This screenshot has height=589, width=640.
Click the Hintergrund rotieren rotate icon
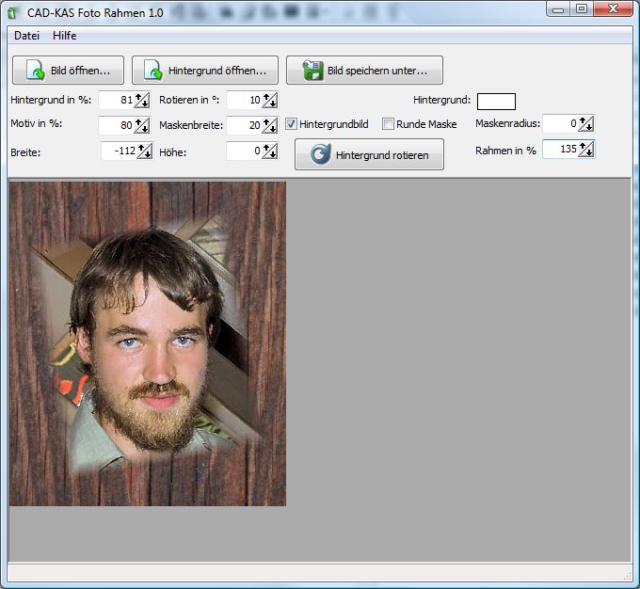(320, 155)
